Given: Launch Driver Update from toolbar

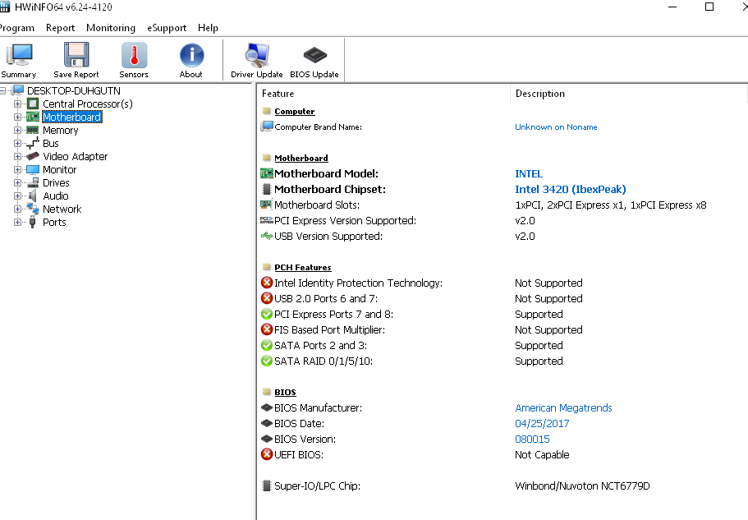Looking at the screenshot, I should 257,60.
